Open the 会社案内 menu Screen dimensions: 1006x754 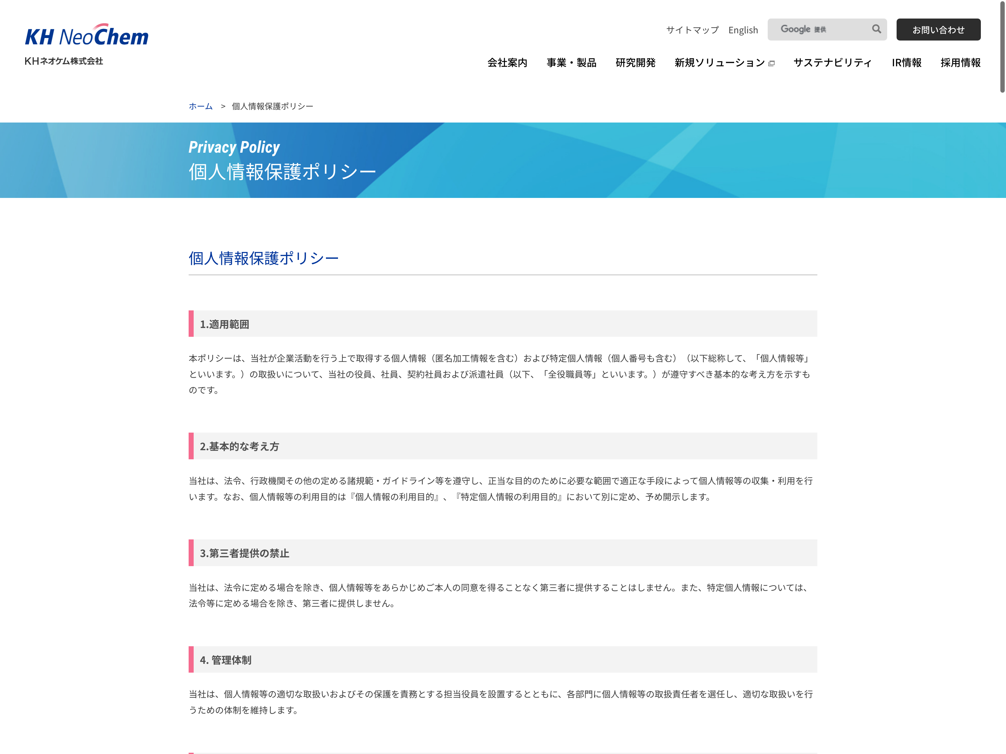pyautogui.click(x=507, y=63)
